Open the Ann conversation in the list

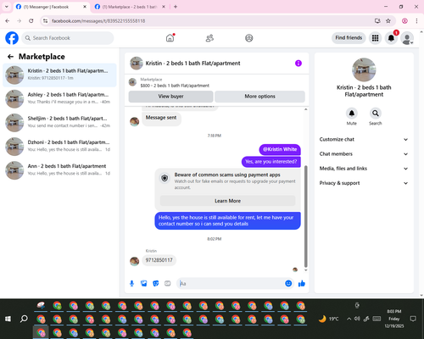(x=59, y=170)
